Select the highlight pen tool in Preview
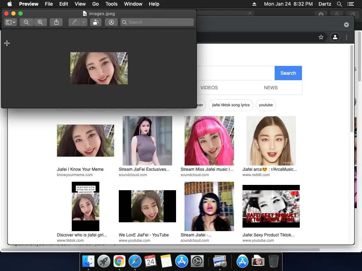 74,22
